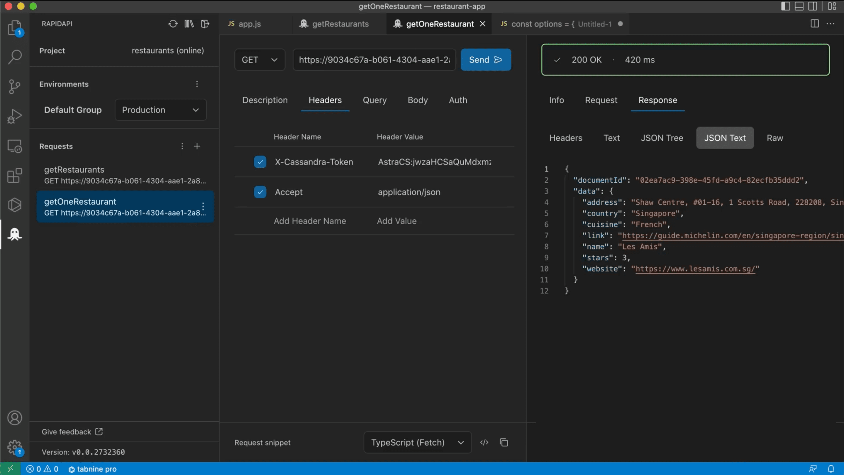Uncheck the X-Cassandra-Token header checkbox

pos(260,162)
